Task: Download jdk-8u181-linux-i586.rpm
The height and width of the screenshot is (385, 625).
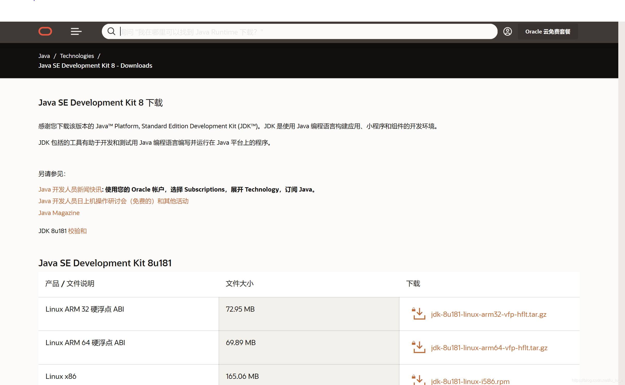Action: [470, 381]
